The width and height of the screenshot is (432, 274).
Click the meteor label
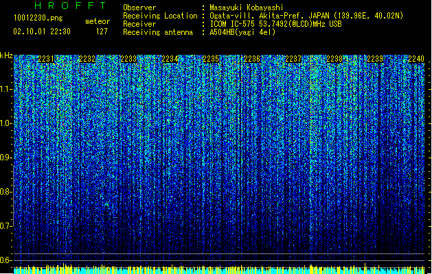tap(98, 21)
